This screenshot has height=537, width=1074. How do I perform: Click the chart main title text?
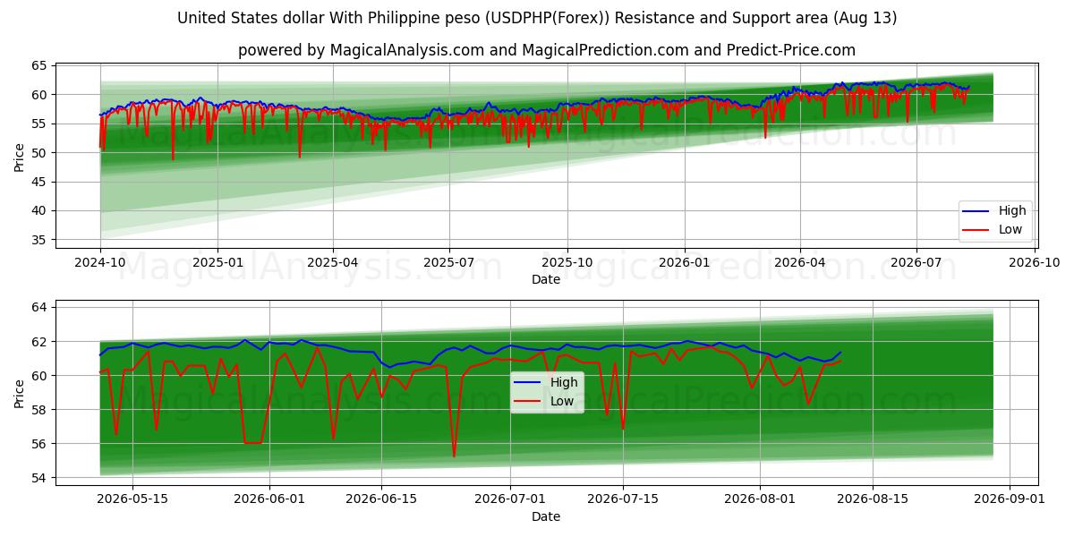tap(537, 18)
